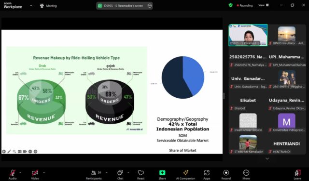The height and width of the screenshot is (181, 309).
Task: Select Universitas Indraprasta purple M tile
Action: click(x=287, y=122)
